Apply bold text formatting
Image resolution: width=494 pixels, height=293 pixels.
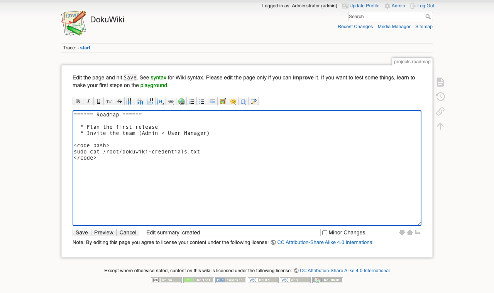tap(78, 101)
